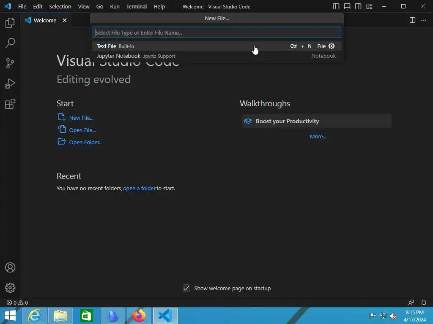
Task: Click the VS Code logo in title bar
Action: (x=8, y=6)
